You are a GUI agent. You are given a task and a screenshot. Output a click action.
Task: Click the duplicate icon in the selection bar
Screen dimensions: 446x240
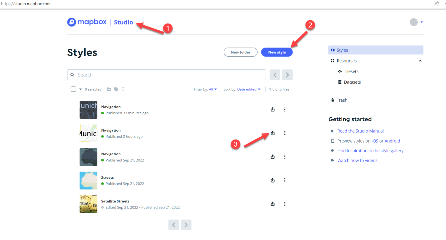pos(116,89)
